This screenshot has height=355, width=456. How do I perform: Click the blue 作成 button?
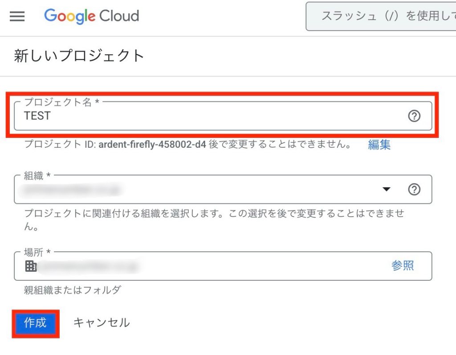[x=35, y=323]
